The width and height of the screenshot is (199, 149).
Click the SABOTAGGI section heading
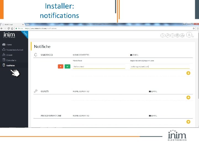[x=47, y=55]
